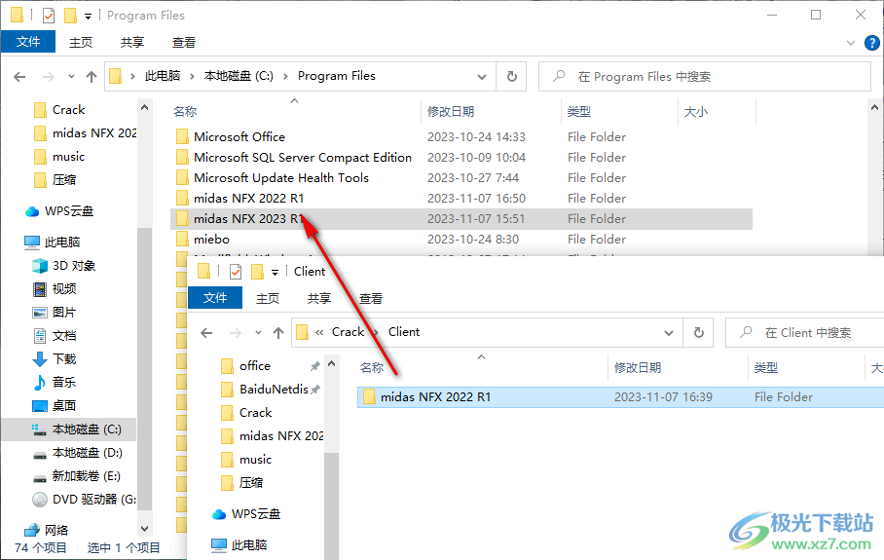Sort by 名称 column in Program Files

tap(185, 112)
